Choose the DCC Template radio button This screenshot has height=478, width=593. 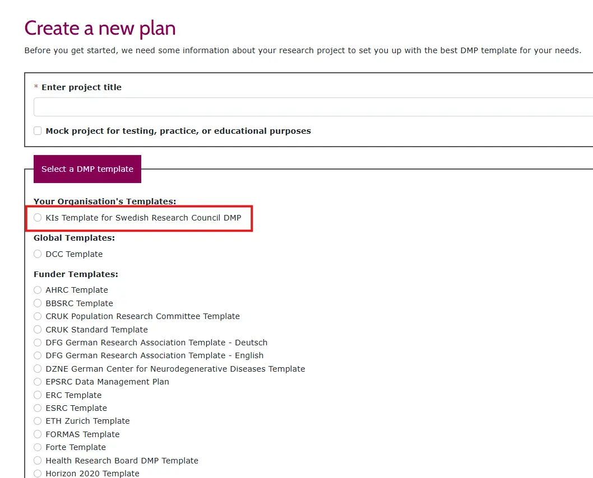click(x=38, y=254)
